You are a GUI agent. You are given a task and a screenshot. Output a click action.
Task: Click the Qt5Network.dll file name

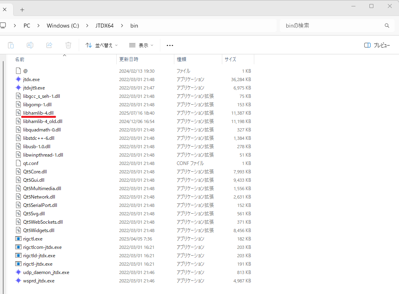click(39, 197)
